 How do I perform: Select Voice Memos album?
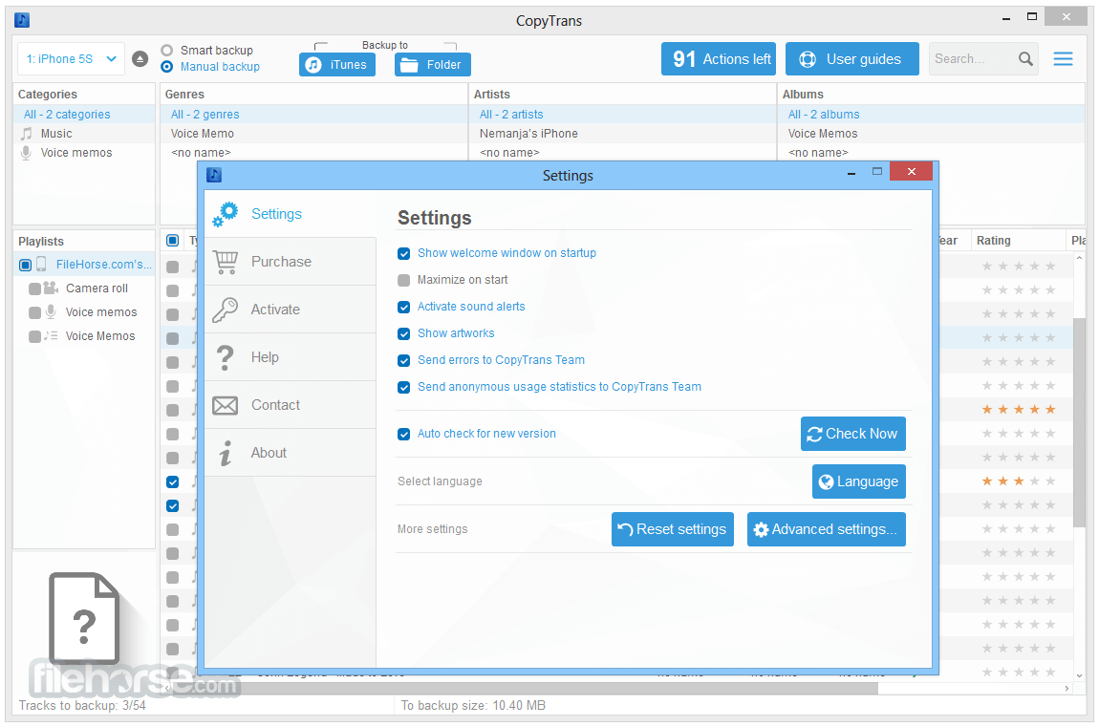931,133
